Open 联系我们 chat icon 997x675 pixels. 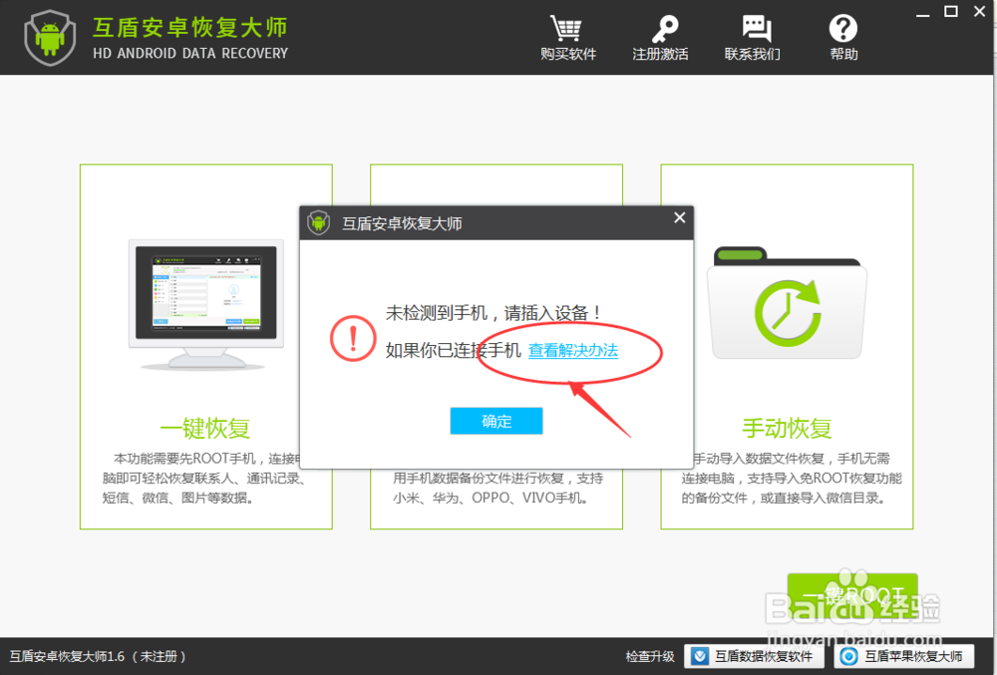756,29
